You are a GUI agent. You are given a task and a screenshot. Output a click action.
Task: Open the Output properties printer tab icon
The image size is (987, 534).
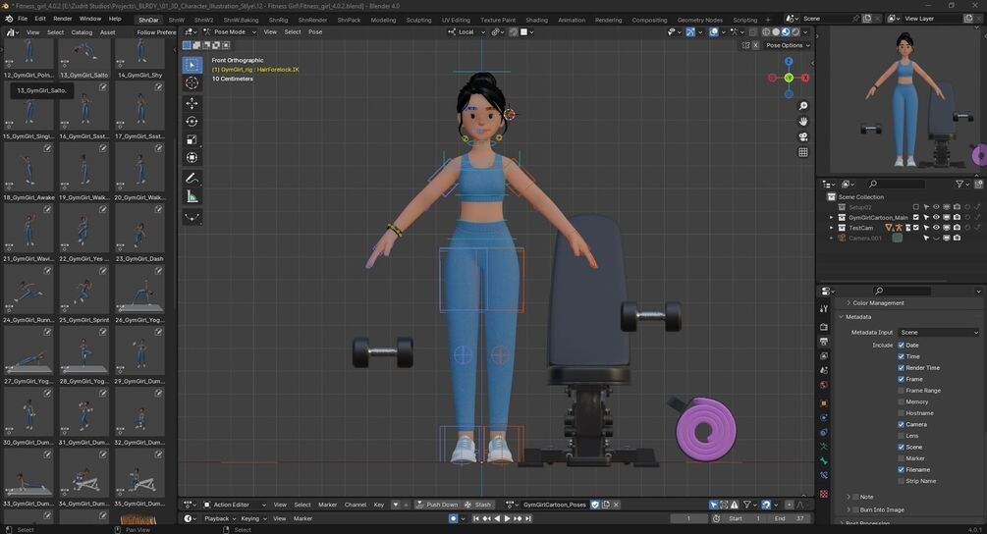click(x=824, y=342)
